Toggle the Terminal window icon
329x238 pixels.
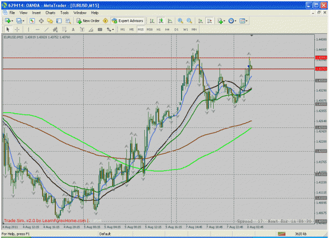pyautogui.click(x=59, y=21)
